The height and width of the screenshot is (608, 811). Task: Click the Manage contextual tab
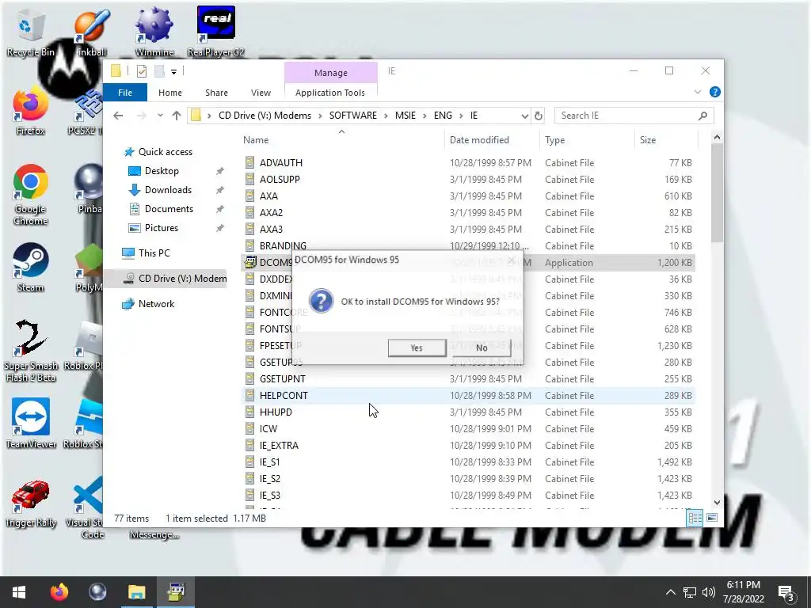[330, 73]
